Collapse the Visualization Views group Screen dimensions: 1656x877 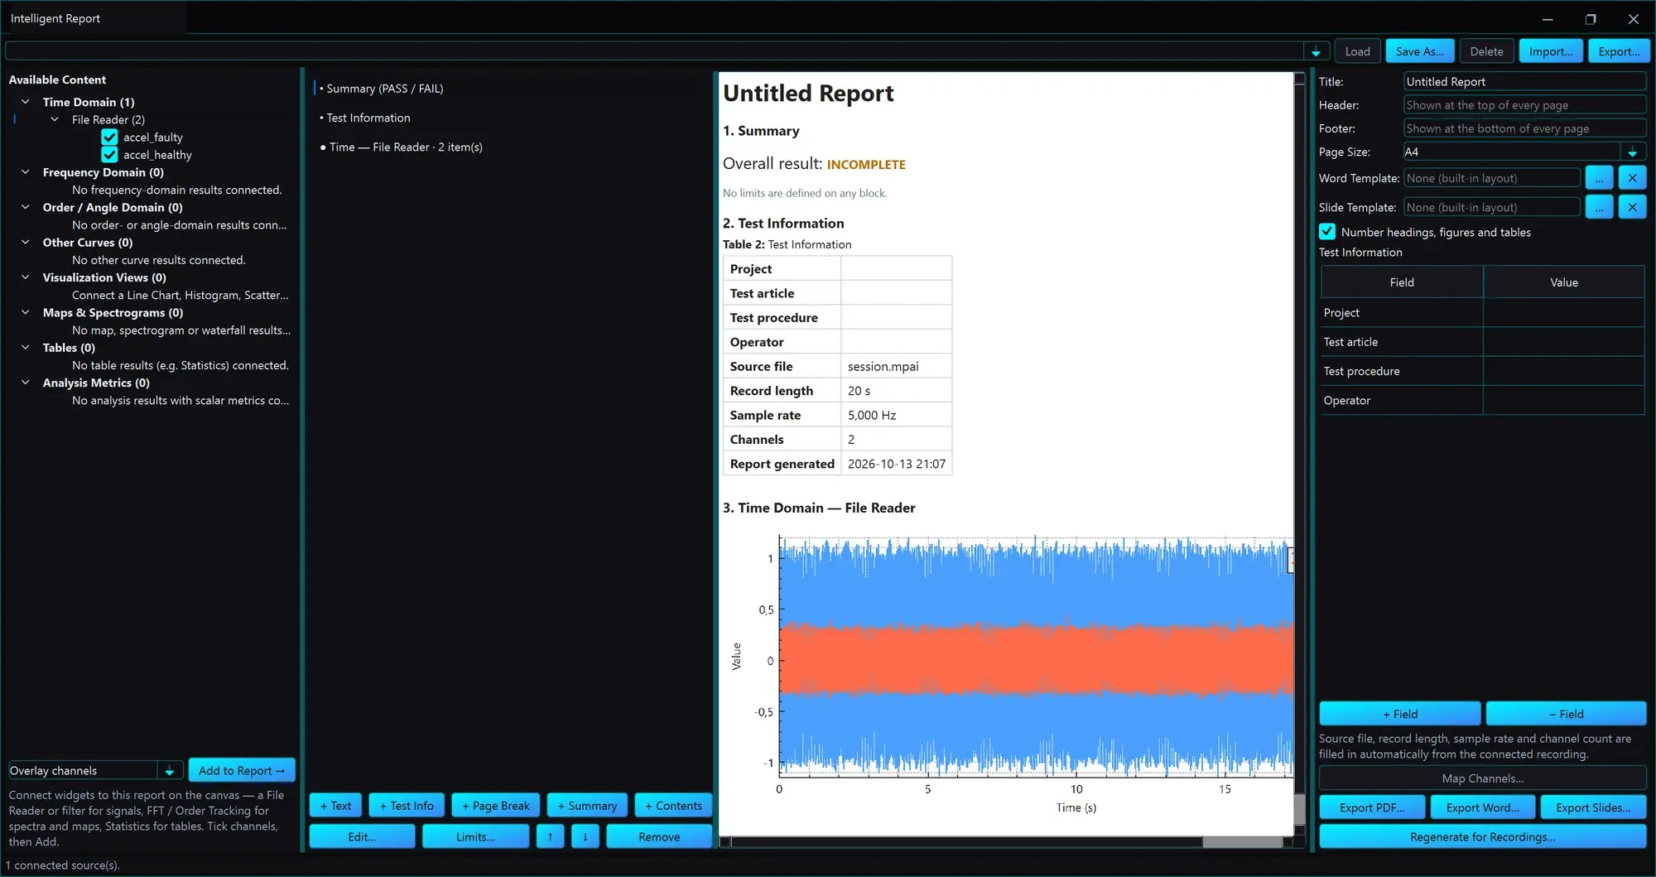tap(25, 277)
